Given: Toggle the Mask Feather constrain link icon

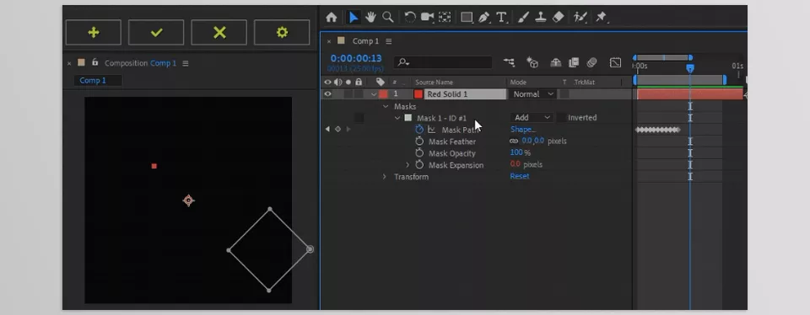Looking at the screenshot, I should tap(514, 141).
